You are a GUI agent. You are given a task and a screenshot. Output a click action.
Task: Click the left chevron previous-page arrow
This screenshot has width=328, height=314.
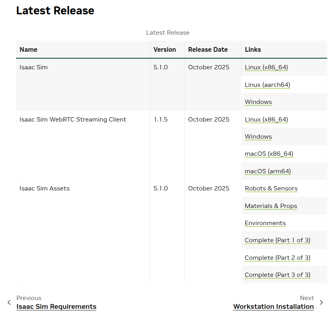coord(9,302)
